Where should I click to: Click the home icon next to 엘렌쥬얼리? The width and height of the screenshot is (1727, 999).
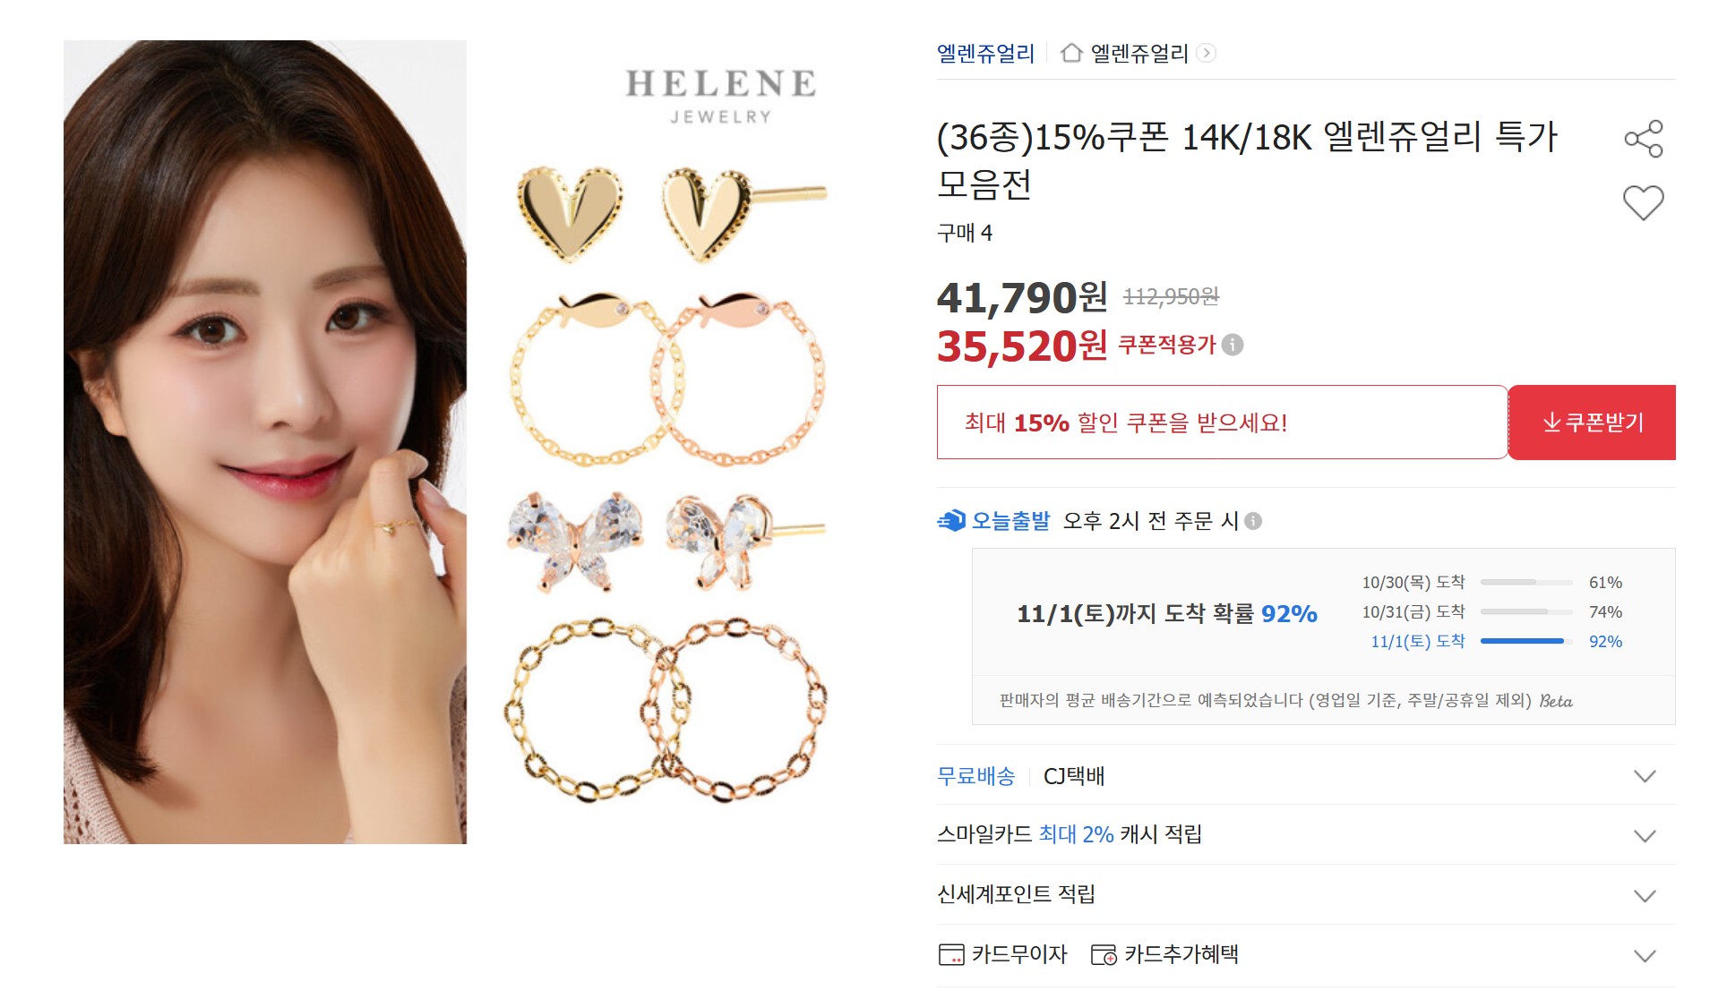tap(1071, 53)
